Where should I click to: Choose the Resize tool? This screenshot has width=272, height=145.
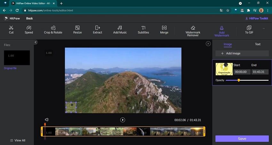(77, 30)
